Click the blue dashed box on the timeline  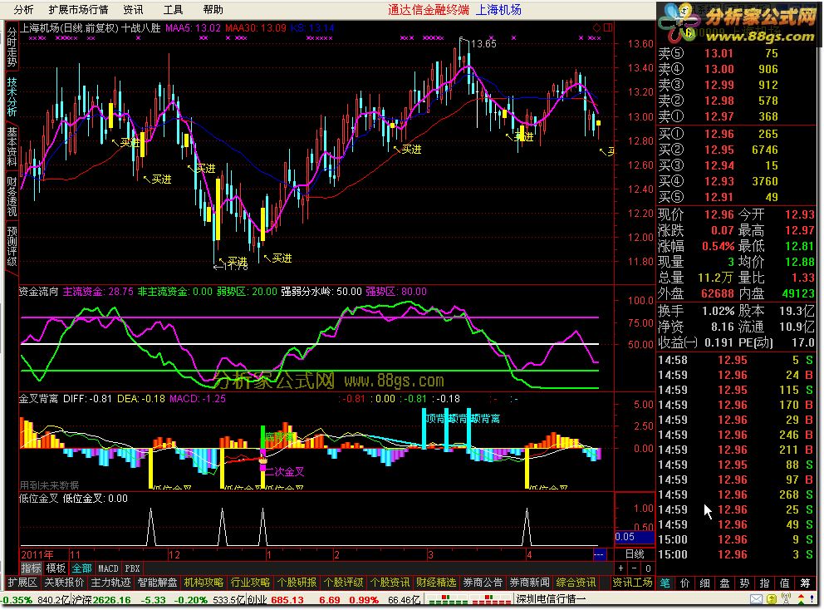coord(599,554)
